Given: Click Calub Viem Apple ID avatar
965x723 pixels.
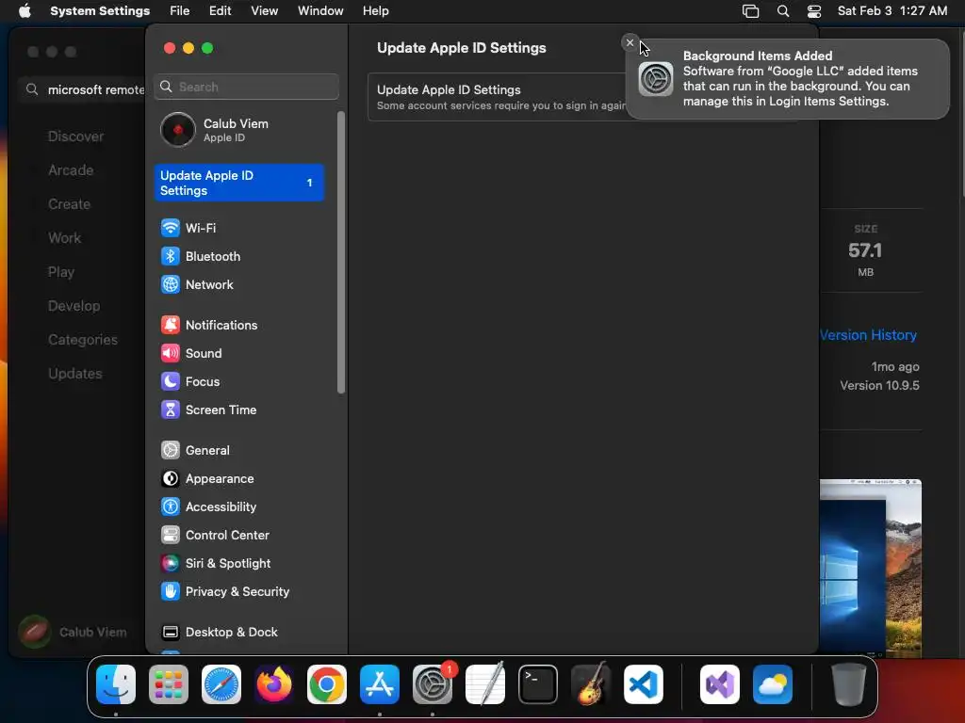Looking at the screenshot, I should (x=178, y=130).
